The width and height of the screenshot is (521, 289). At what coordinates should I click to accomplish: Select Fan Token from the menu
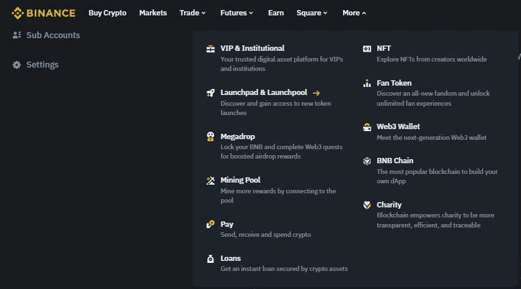pyautogui.click(x=394, y=83)
